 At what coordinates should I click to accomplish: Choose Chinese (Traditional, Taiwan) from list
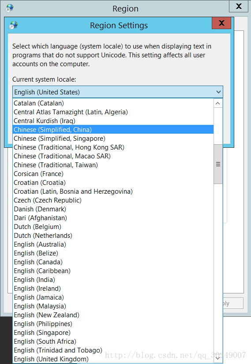point(113,165)
